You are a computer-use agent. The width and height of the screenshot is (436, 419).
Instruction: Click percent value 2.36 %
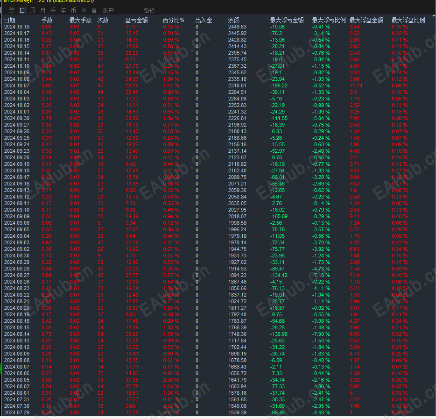coord(171,380)
